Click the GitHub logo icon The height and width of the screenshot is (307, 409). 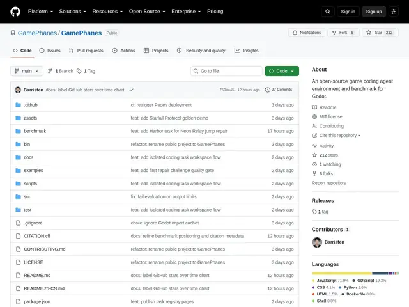[15, 12]
